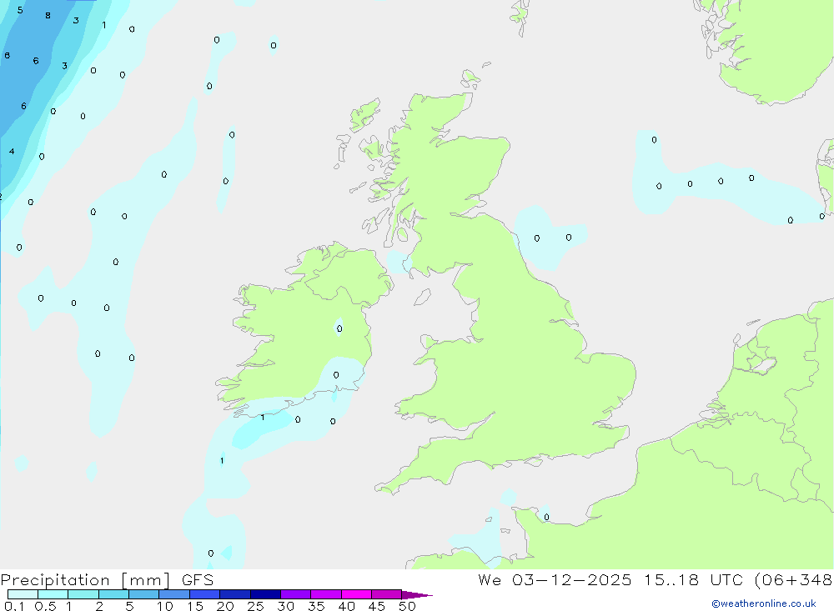Click the "50" legend scale label

407,606
